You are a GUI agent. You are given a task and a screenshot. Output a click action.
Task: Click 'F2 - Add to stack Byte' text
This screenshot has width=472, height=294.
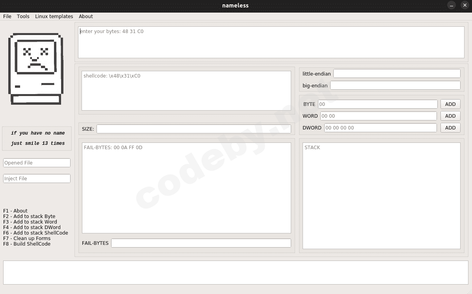tap(29, 216)
